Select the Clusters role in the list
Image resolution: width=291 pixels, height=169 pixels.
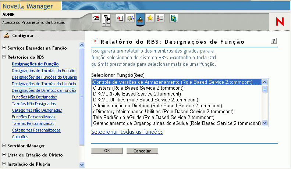click(x=177, y=88)
